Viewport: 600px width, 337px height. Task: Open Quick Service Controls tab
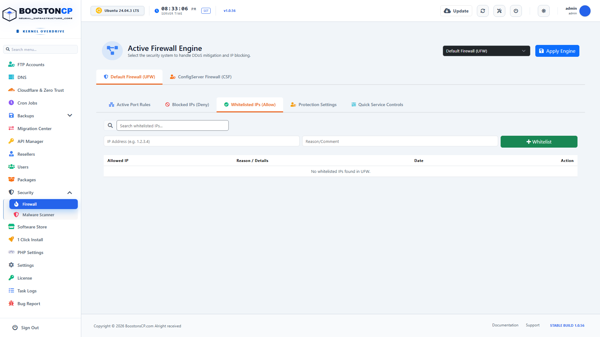coord(377,105)
